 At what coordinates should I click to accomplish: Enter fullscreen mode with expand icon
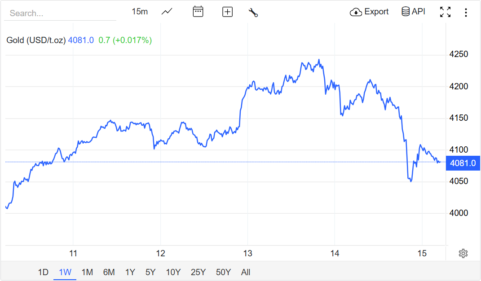click(445, 12)
